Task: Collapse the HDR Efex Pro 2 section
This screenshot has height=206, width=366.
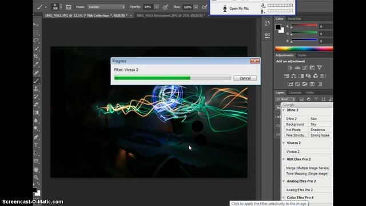Action: click(284, 159)
